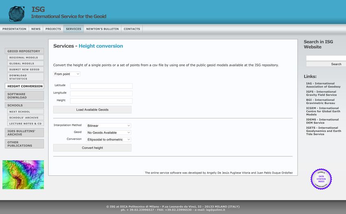Click the ISG globe logo
346x214 pixels.
(17, 14)
